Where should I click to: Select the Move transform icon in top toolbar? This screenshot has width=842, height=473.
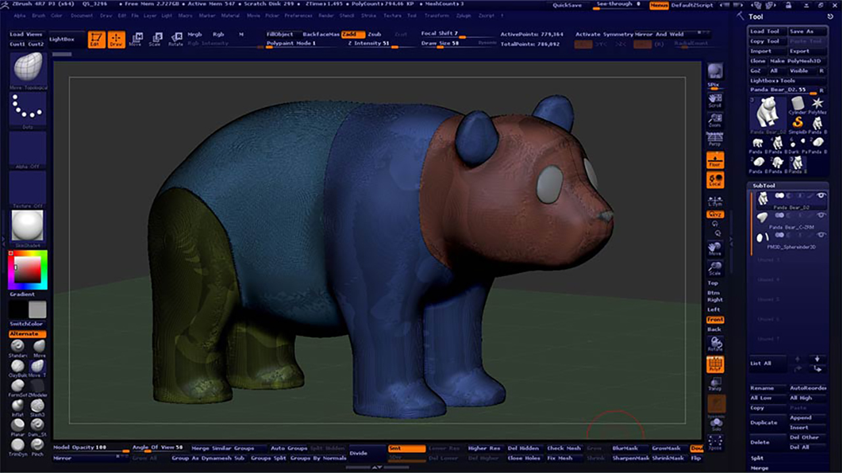tap(136, 40)
